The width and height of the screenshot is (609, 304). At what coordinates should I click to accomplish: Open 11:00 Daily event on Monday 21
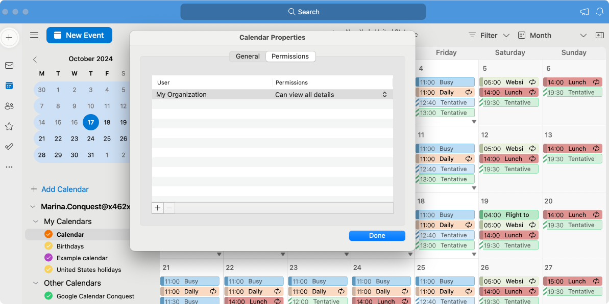[x=190, y=292]
